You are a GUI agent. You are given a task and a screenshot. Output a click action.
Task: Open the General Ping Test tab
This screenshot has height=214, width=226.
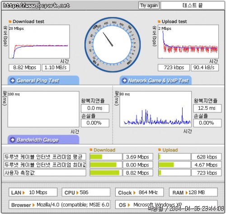pos(43,80)
